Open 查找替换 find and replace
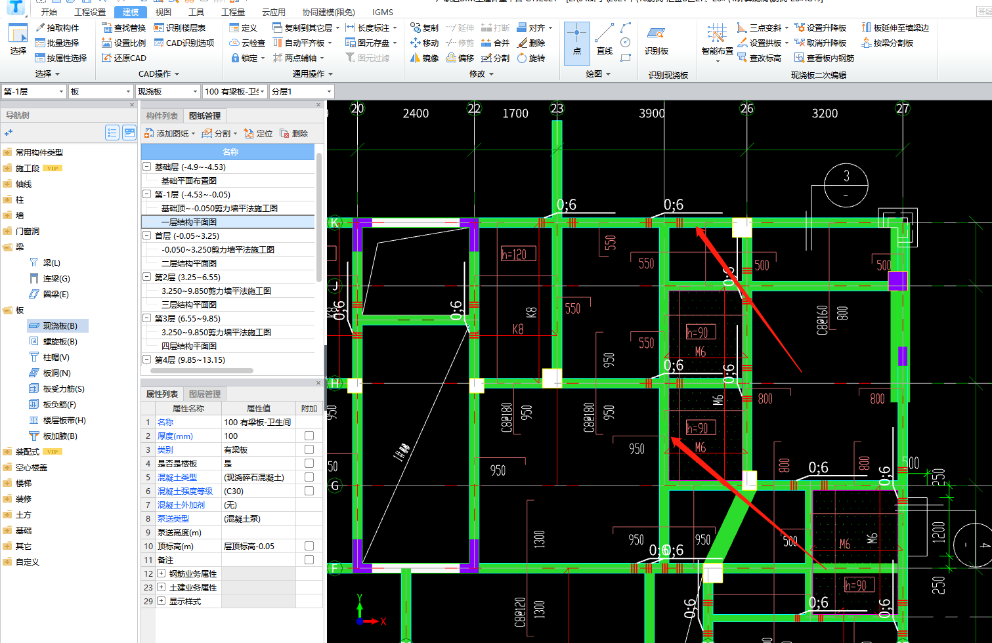Viewport: 992px width, 643px height. (x=124, y=28)
